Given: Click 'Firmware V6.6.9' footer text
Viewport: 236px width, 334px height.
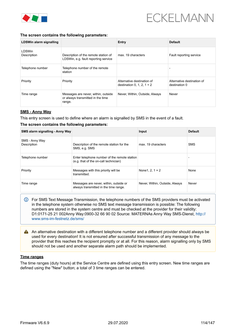Looking at the screenshot, I should coord(35,323).
